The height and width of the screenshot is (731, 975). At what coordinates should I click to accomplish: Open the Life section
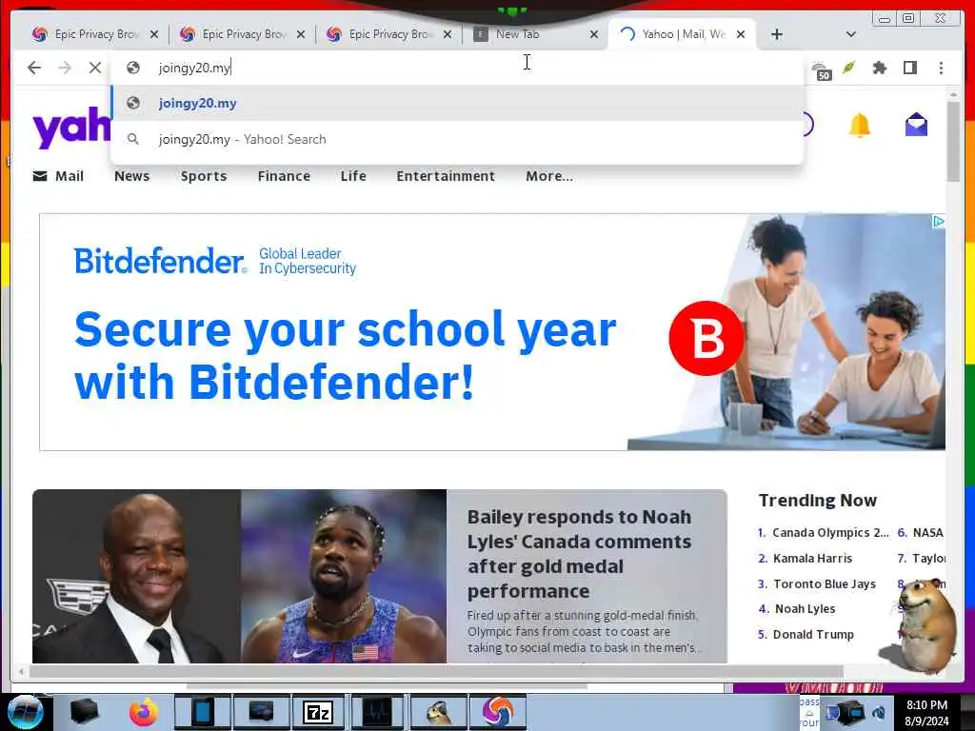pyautogui.click(x=353, y=176)
